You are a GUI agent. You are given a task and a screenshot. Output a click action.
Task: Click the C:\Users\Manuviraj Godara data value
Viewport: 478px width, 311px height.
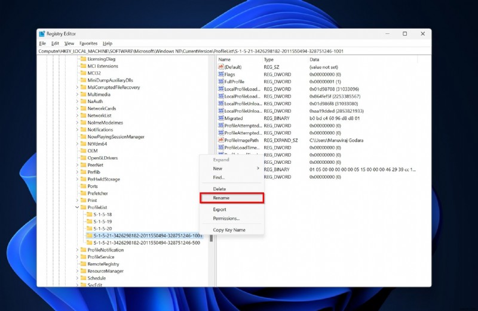click(x=336, y=140)
